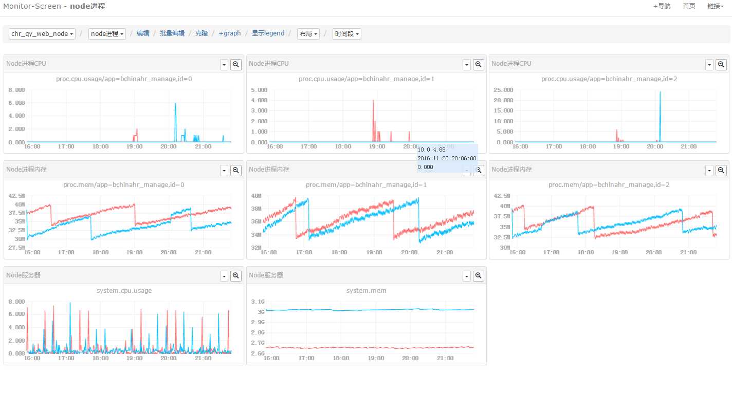Click the Monitor-Screen title text

tap(32, 6)
